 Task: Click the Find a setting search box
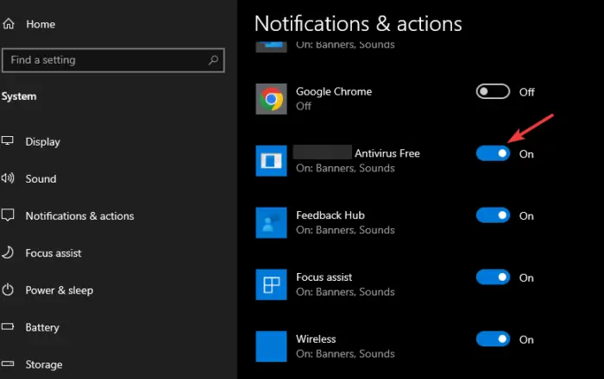click(113, 60)
